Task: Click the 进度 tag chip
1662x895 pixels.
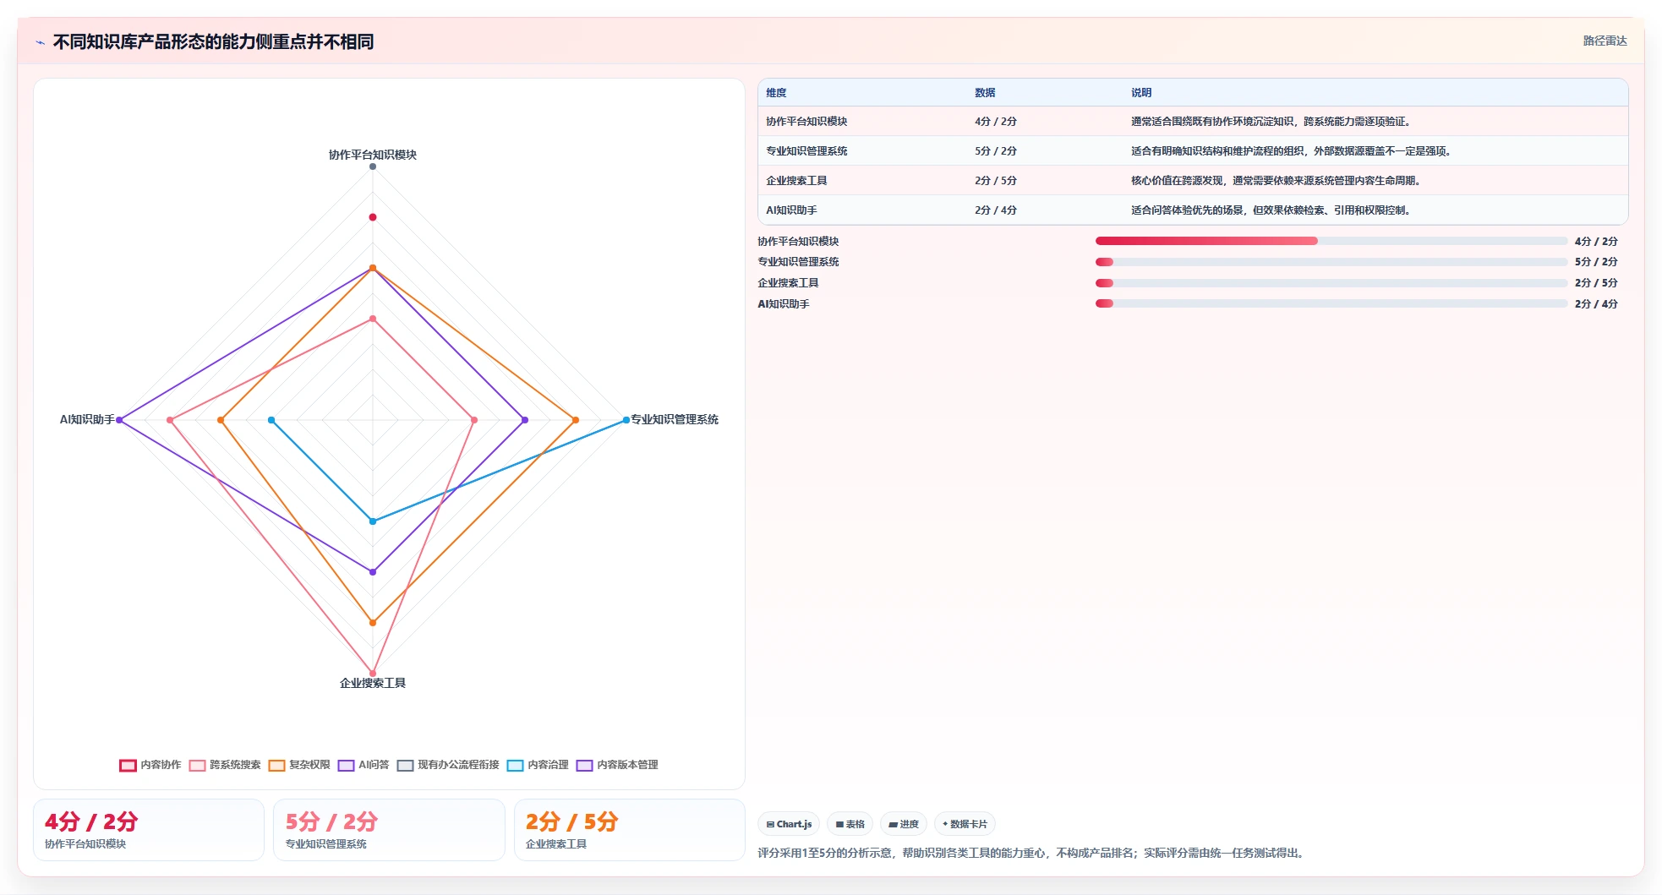Action: click(x=904, y=824)
